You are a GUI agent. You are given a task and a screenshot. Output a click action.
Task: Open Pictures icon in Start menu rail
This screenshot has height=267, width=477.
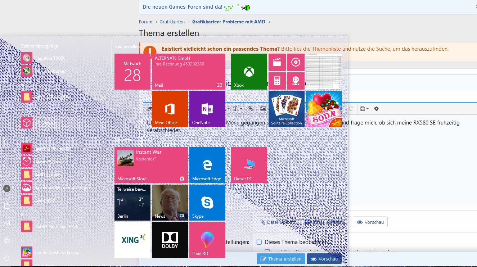pyautogui.click(x=7, y=223)
